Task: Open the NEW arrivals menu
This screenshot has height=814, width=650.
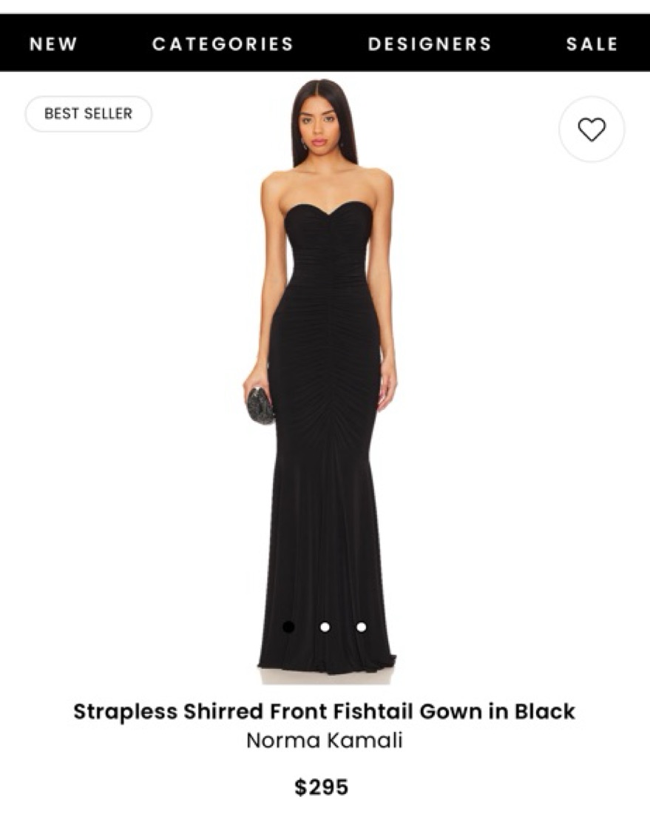Action: [x=53, y=44]
